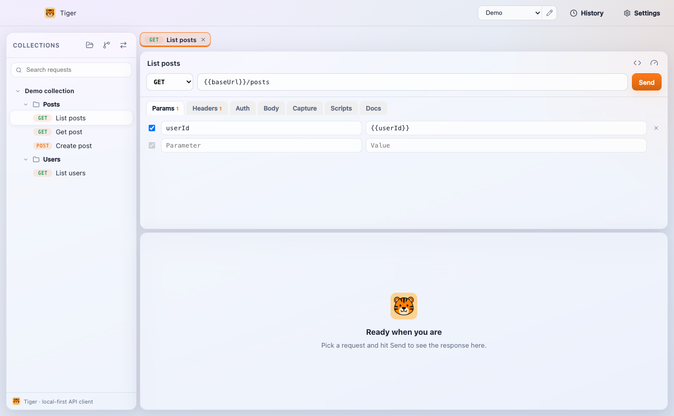Viewport: 674px width, 416px height.
Task: Collapse the Users folder chevron
Action: 26,159
